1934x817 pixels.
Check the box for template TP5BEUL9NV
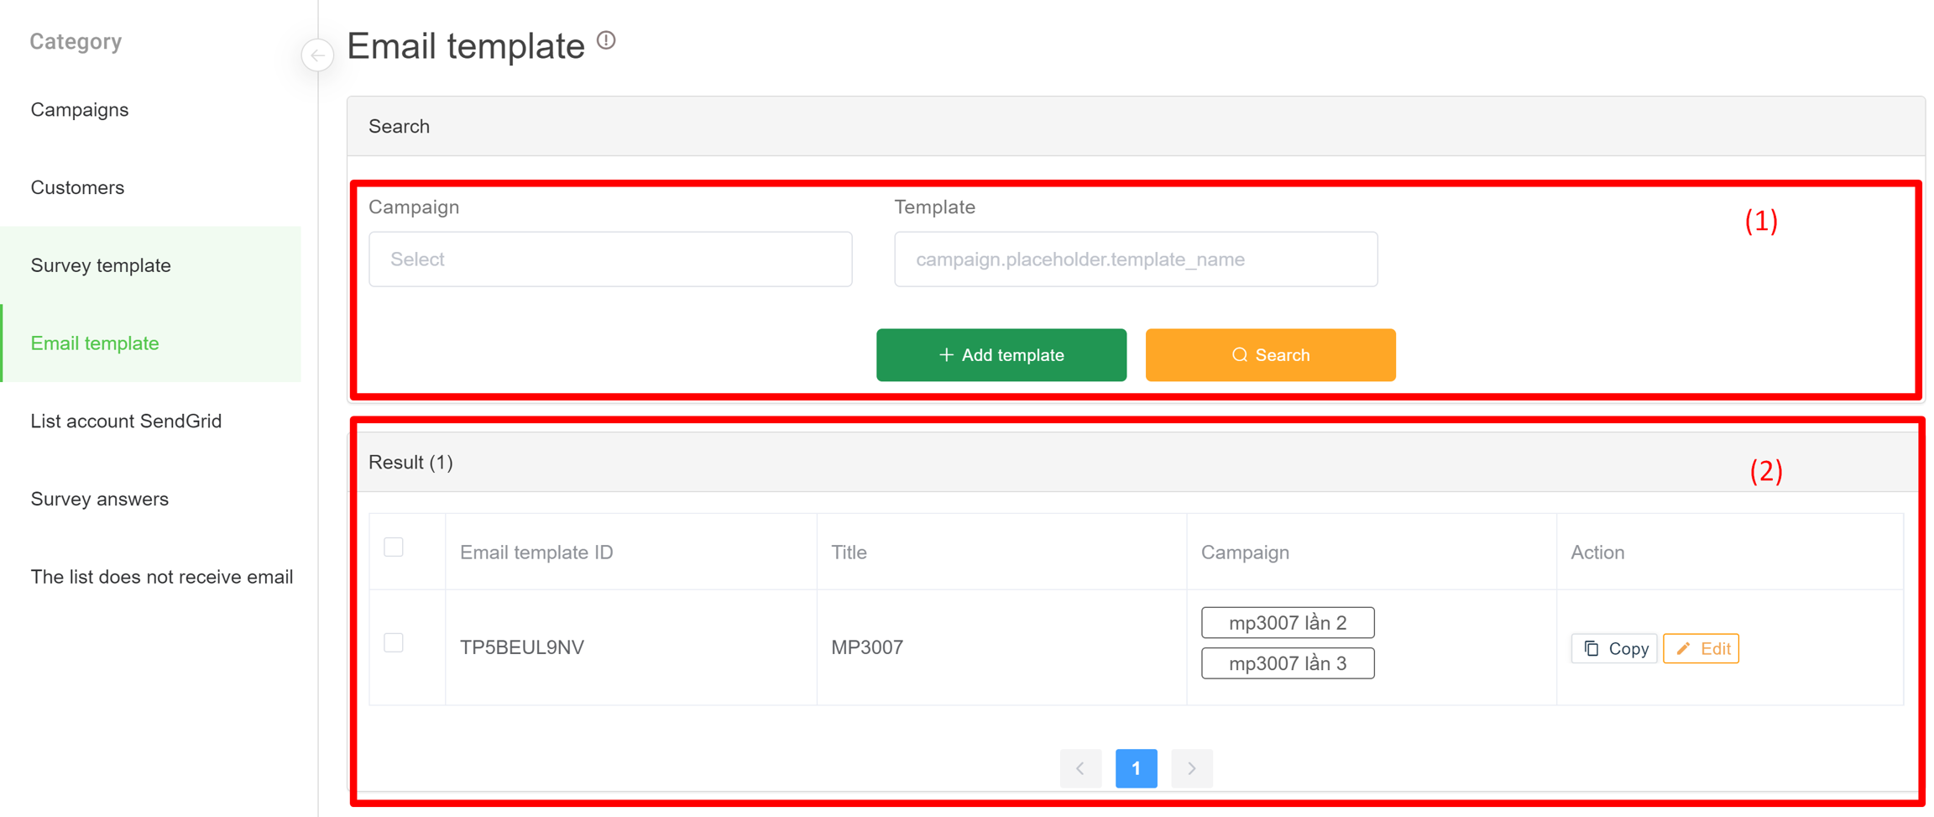coord(394,643)
